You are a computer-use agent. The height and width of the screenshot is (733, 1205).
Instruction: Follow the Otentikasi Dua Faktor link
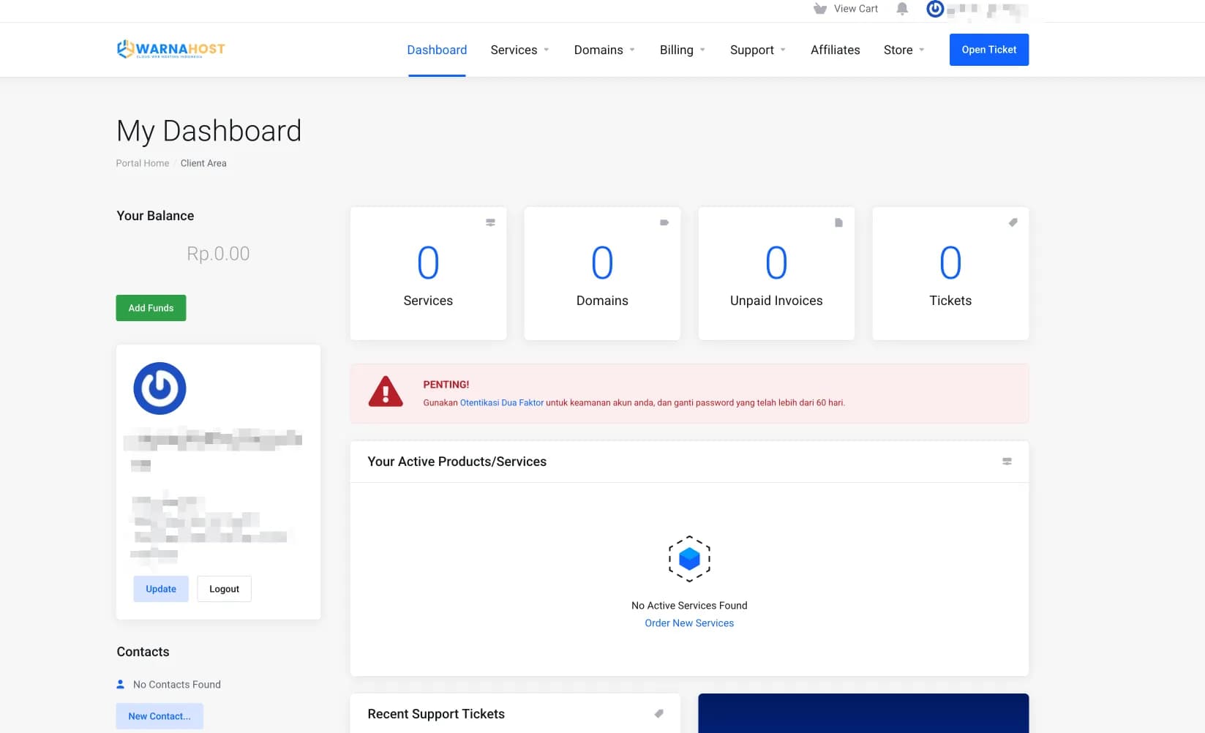point(501,403)
